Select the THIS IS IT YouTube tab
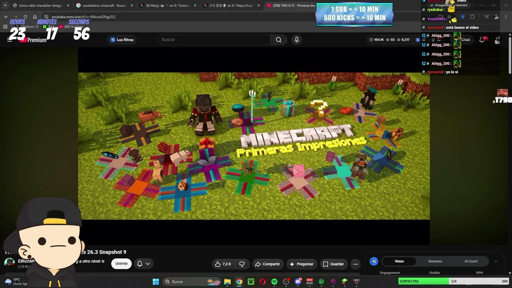Image resolution: width=512 pixels, height=288 pixels. click(291, 6)
